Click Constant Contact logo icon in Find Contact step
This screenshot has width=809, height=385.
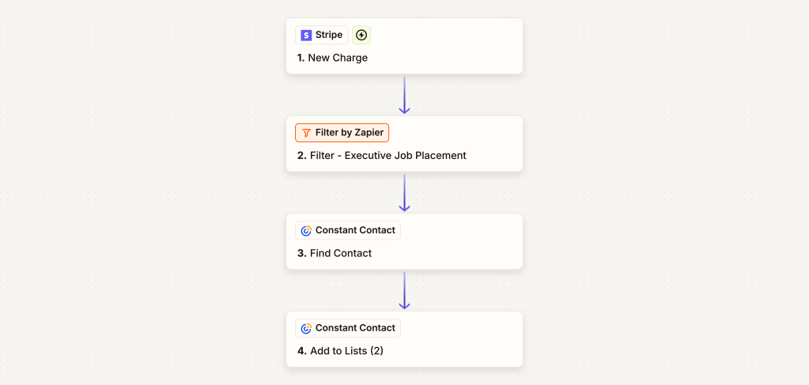pos(306,231)
